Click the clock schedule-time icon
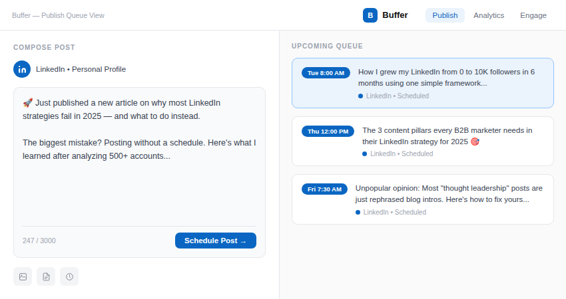 click(69, 276)
